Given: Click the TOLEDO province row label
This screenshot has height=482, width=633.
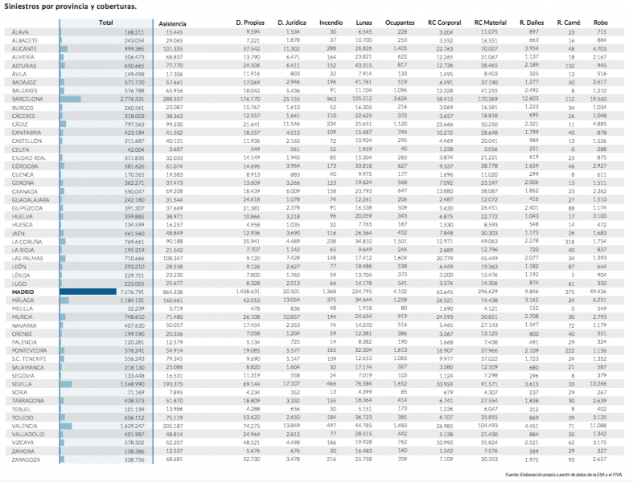Looking at the screenshot, I should [x=23, y=418].
